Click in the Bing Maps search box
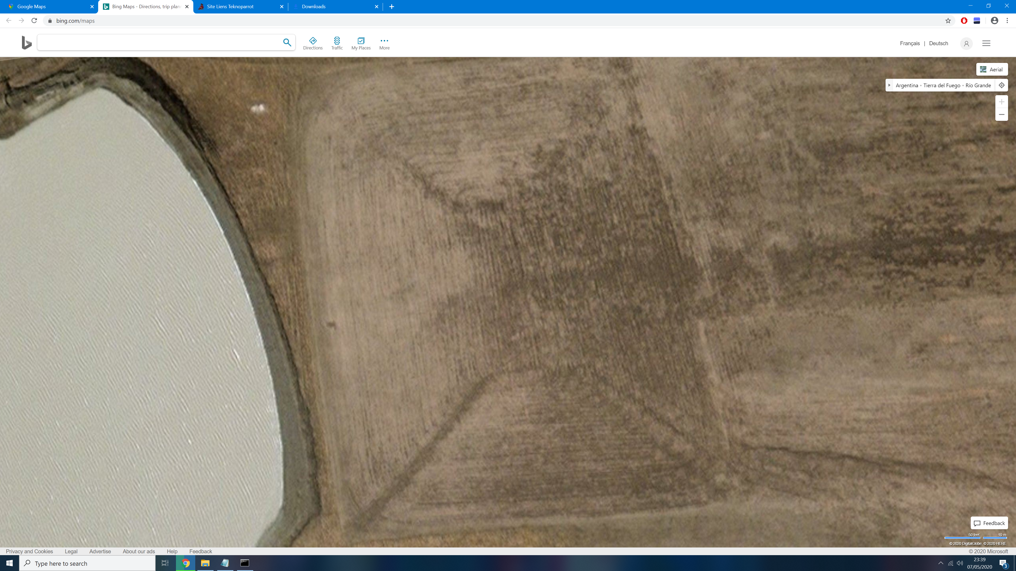1016x571 pixels. [160, 42]
